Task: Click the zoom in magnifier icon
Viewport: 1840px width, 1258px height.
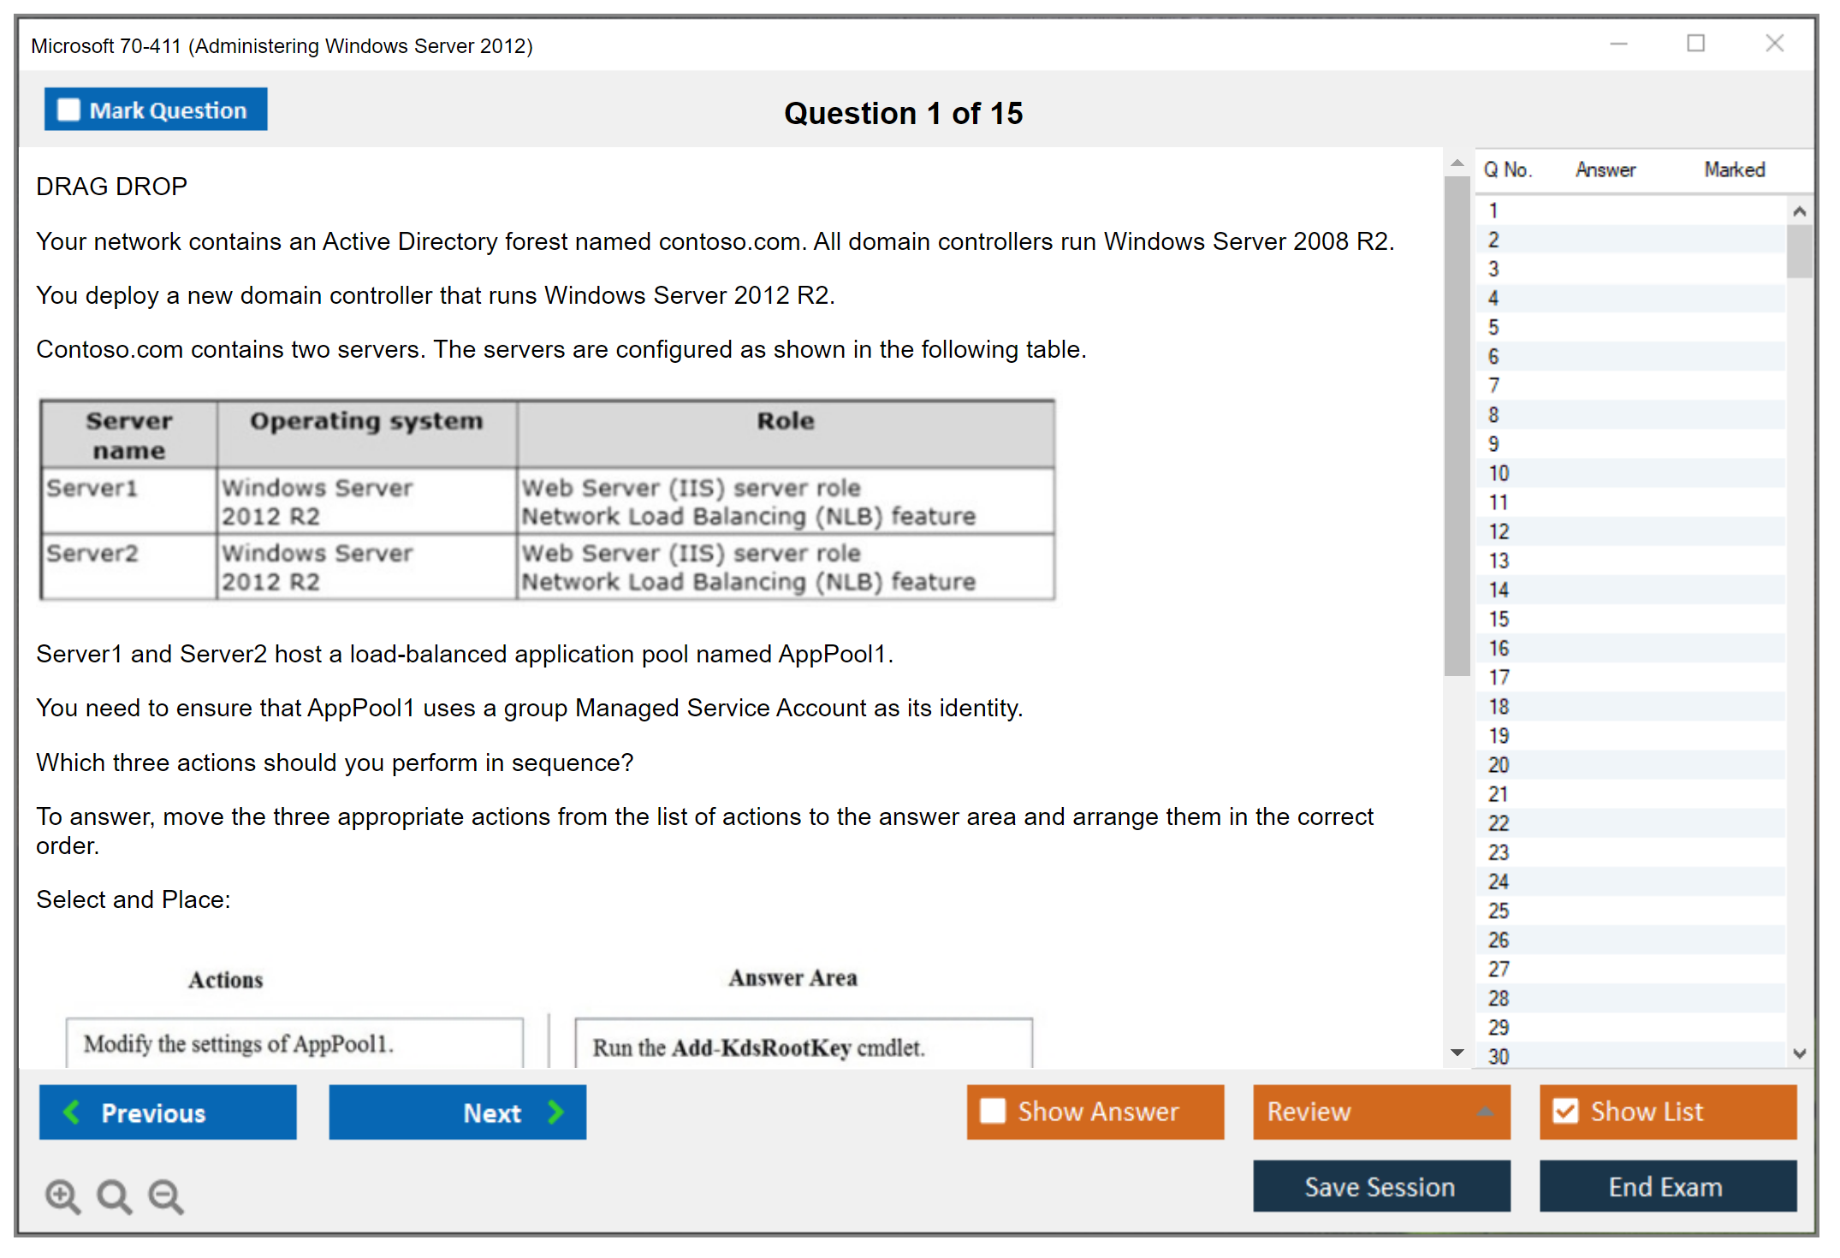Action: (x=62, y=1196)
